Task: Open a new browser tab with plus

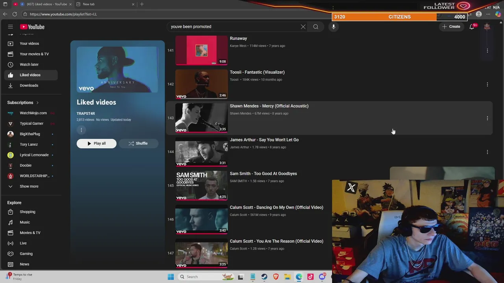Action: 142,4
